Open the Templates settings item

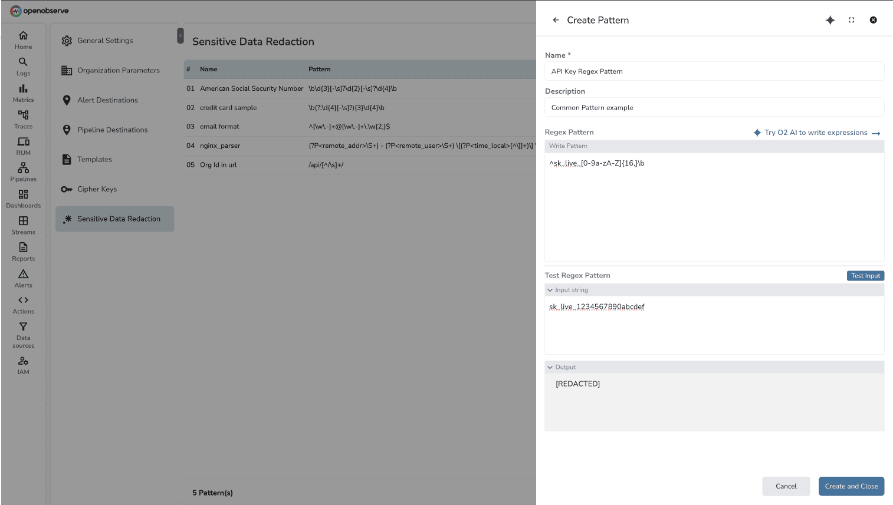94,159
